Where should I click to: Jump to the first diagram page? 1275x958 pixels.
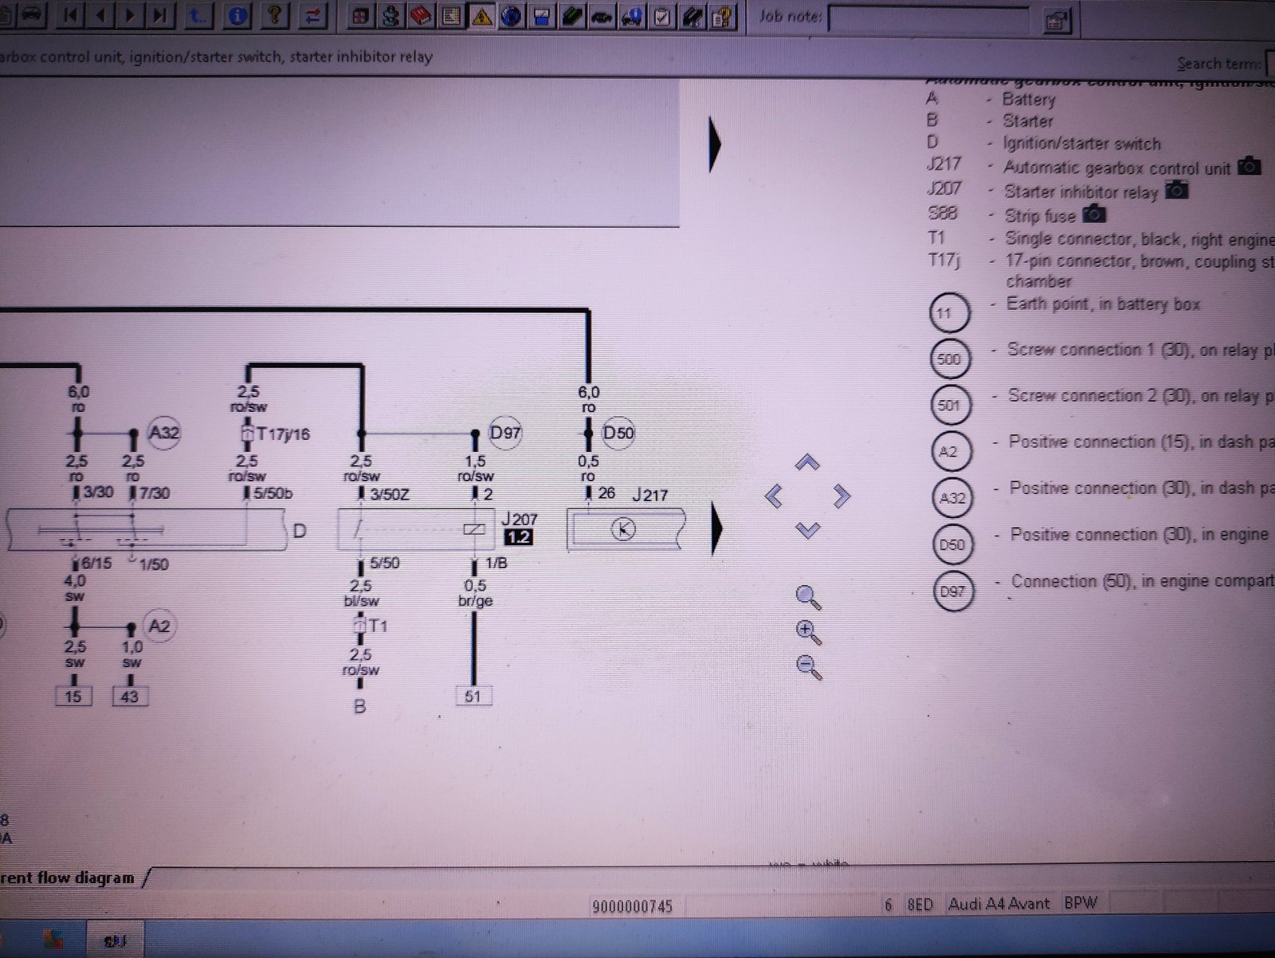pos(72,14)
